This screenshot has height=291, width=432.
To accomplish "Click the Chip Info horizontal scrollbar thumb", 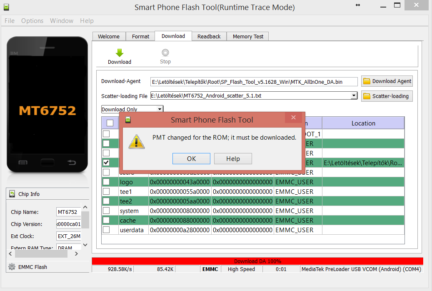I will tap(41, 254).
